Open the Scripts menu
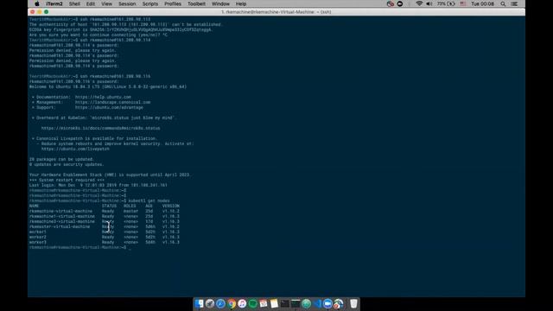 pos(149,3)
